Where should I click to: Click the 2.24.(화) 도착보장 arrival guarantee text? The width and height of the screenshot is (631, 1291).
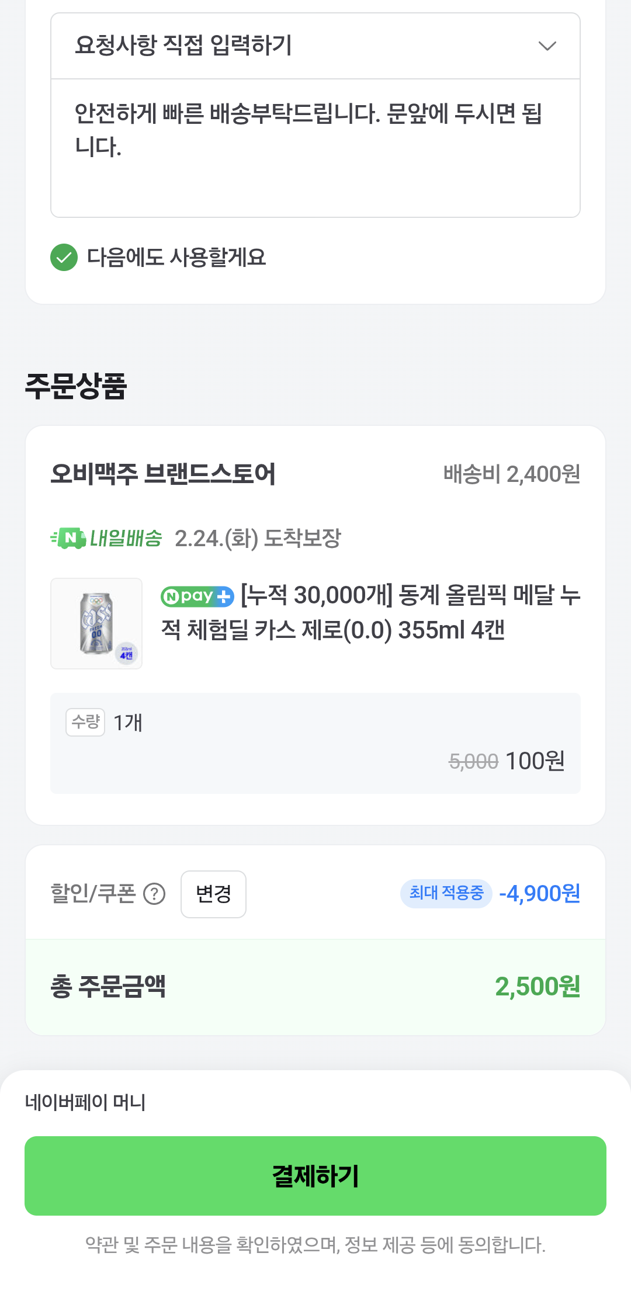click(x=258, y=539)
